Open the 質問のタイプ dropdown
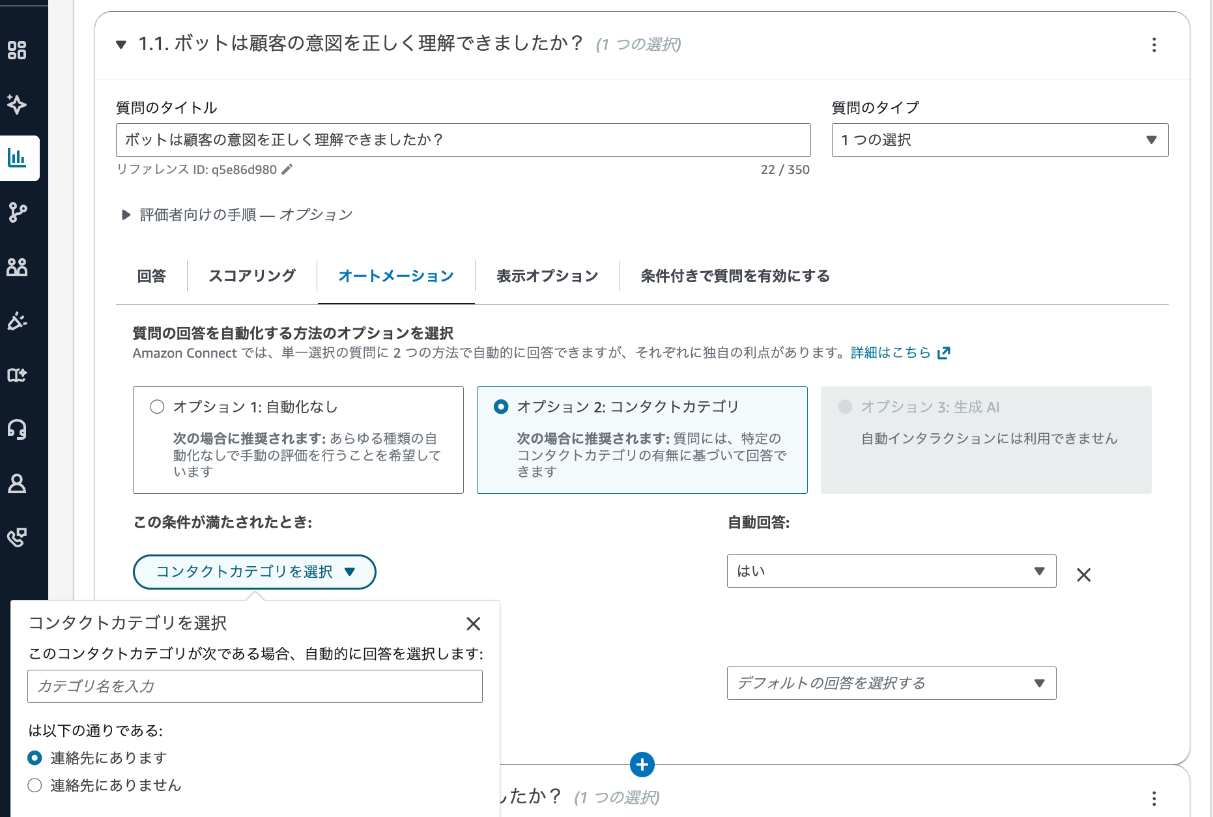Viewport: 1213px width, 817px height. [x=1000, y=139]
